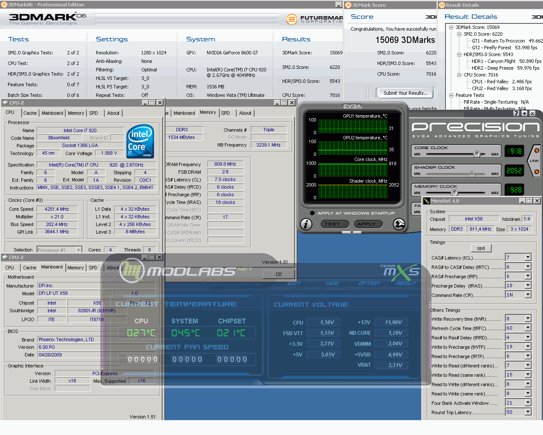Click the Intel Core i7 logo in CPU-Z
The height and width of the screenshot is (435, 543).
click(140, 141)
